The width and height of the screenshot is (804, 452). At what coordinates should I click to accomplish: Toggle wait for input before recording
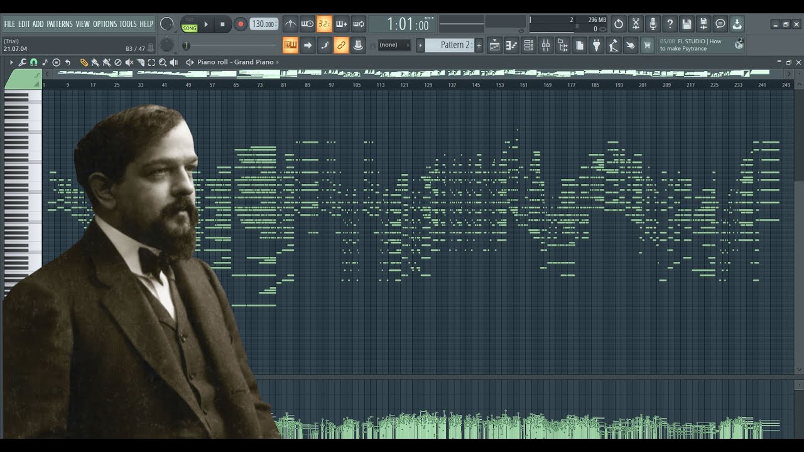click(x=307, y=24)
